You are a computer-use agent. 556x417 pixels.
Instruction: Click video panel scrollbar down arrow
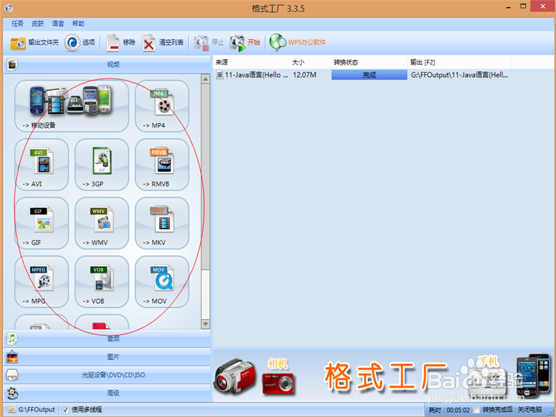pyautogui.click(x=205, y=324)
